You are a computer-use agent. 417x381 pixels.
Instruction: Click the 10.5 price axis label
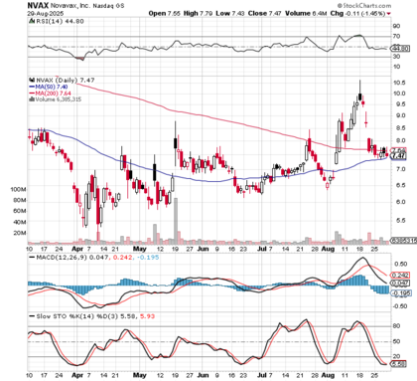click(x=399, y=83)
